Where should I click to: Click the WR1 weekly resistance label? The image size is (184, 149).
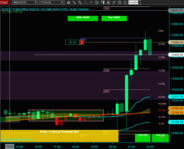83,40
